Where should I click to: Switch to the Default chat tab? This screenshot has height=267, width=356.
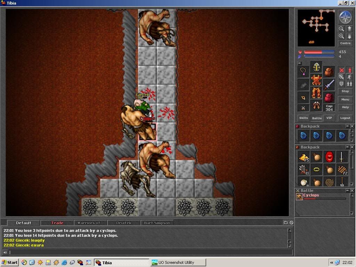tap(24, 223)
